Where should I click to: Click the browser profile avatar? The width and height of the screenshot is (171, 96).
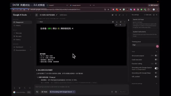154,10
